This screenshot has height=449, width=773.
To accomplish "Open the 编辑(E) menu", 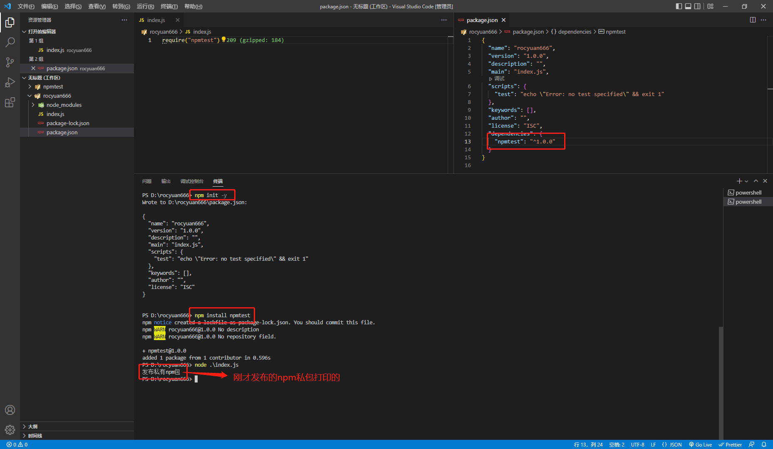I will coord(50,6).
